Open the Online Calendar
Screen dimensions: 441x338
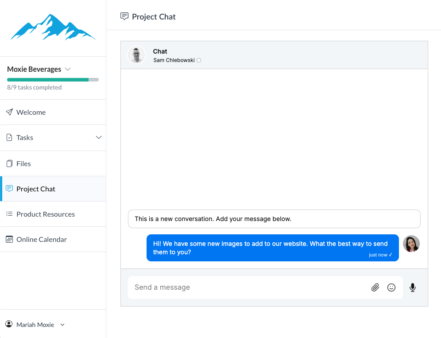pyautogui.click(x=53, y=240)
